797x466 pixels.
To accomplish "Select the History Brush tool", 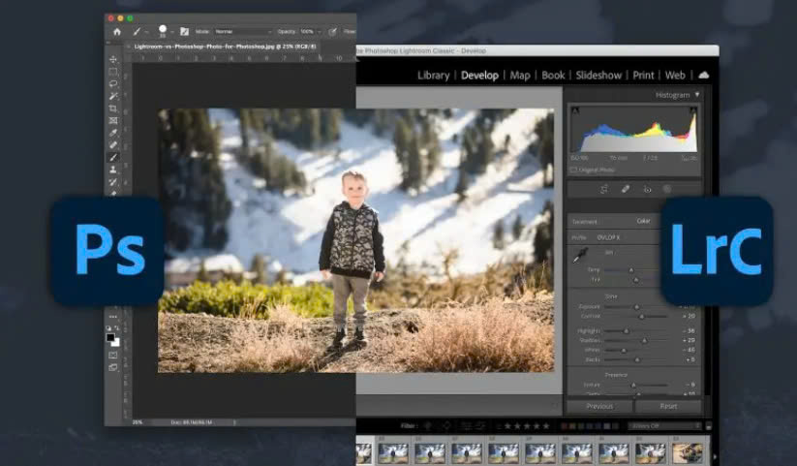I will (113, 181).
